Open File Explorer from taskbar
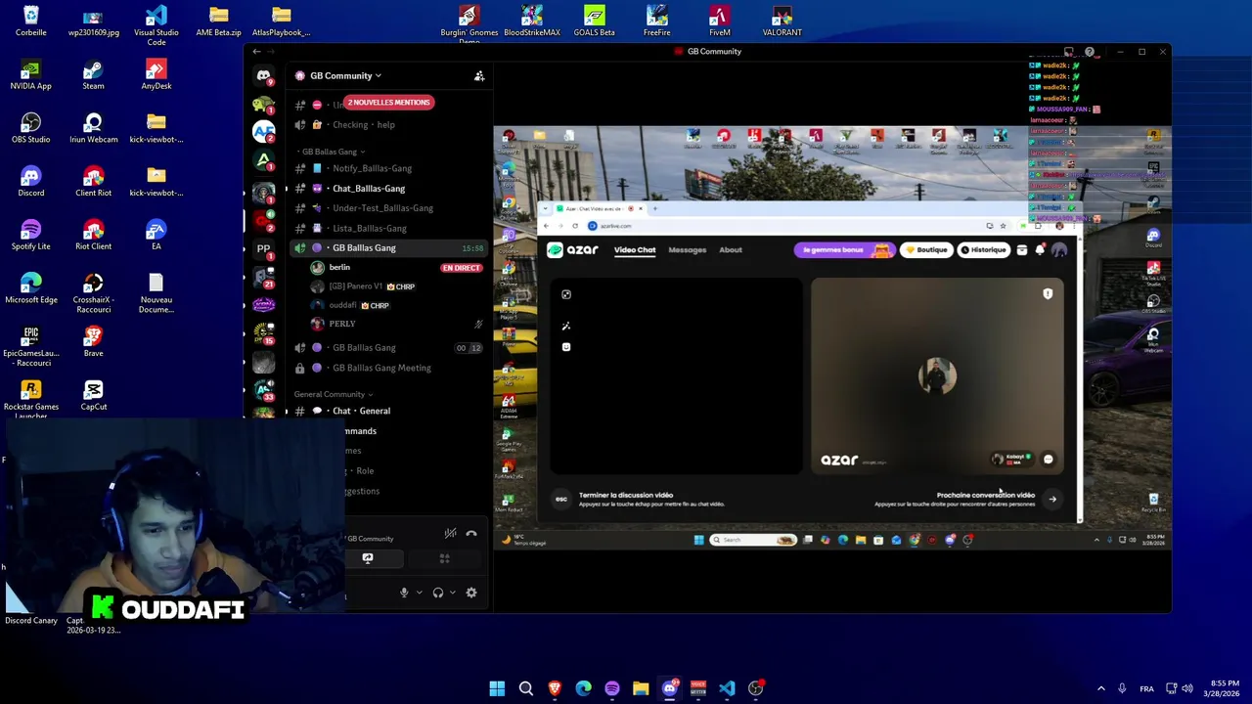The height and width of the screenshot is (704, 1252). tap(641, 688)
